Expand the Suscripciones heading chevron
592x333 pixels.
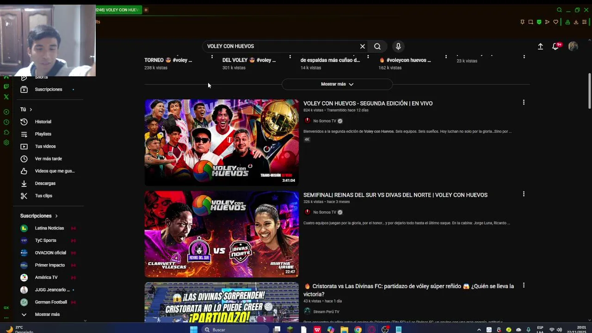(56, 216)
